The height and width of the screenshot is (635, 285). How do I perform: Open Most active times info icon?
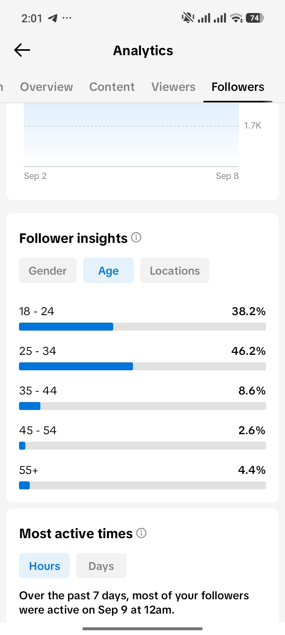click(141, 533)
